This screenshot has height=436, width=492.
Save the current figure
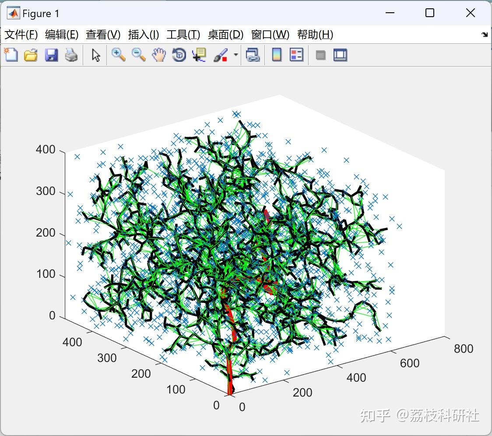(x=51, y=55)
